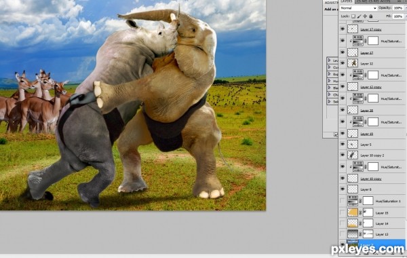Click the chain link icon on Layer 15
This screenshot has width=407, height=258.
tap(360, 213)
